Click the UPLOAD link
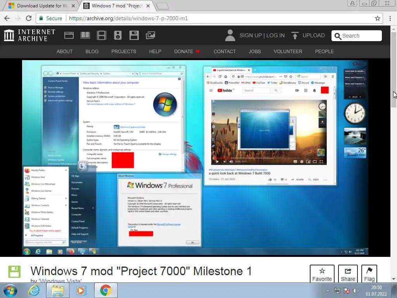 (x=314, y=35)
